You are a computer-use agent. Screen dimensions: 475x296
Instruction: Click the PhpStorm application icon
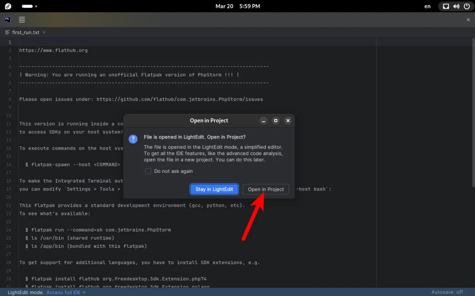(x=6, y=19)
